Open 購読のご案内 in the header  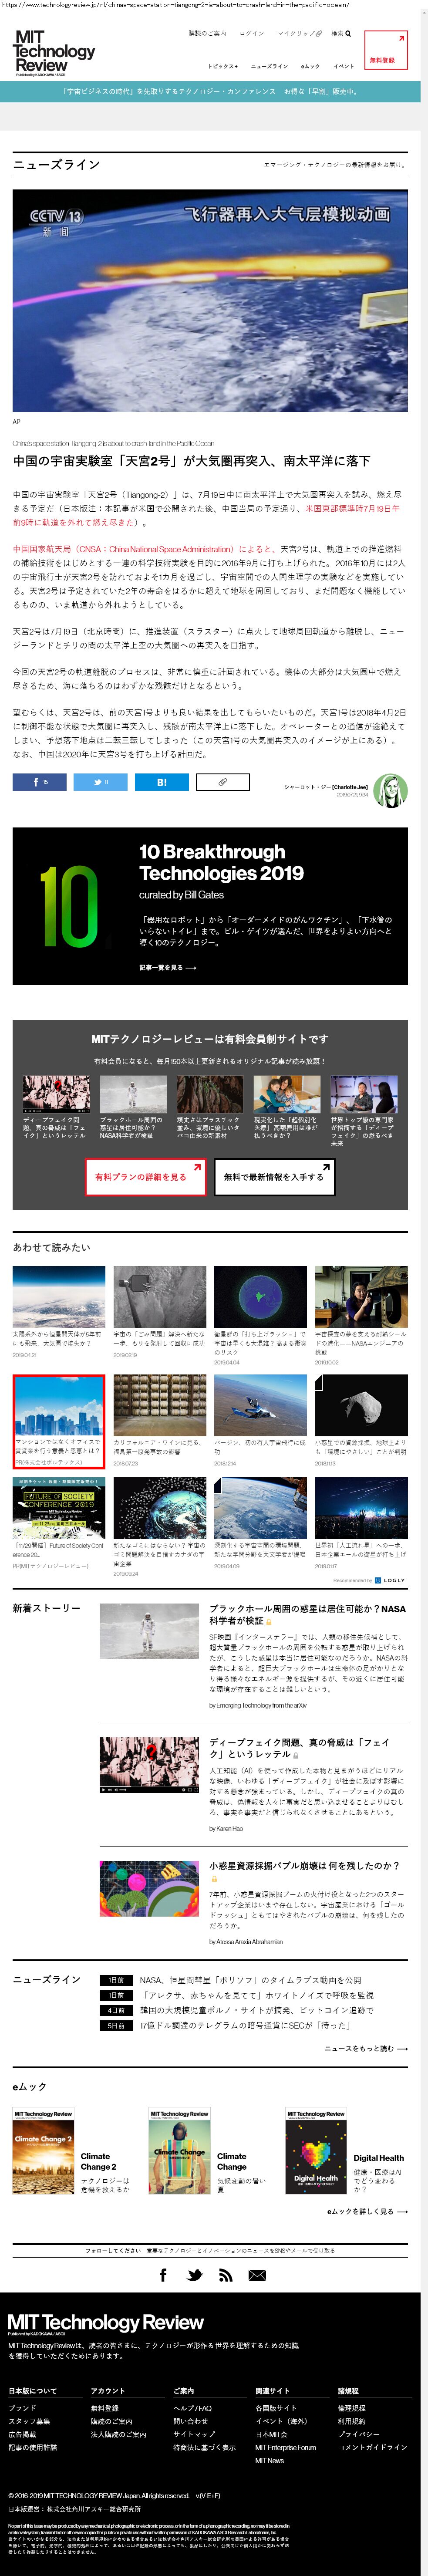[207, 33]
